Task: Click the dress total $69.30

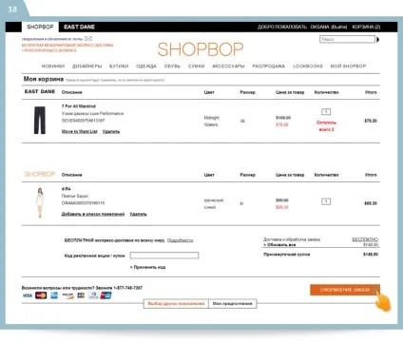Action: 371,203
